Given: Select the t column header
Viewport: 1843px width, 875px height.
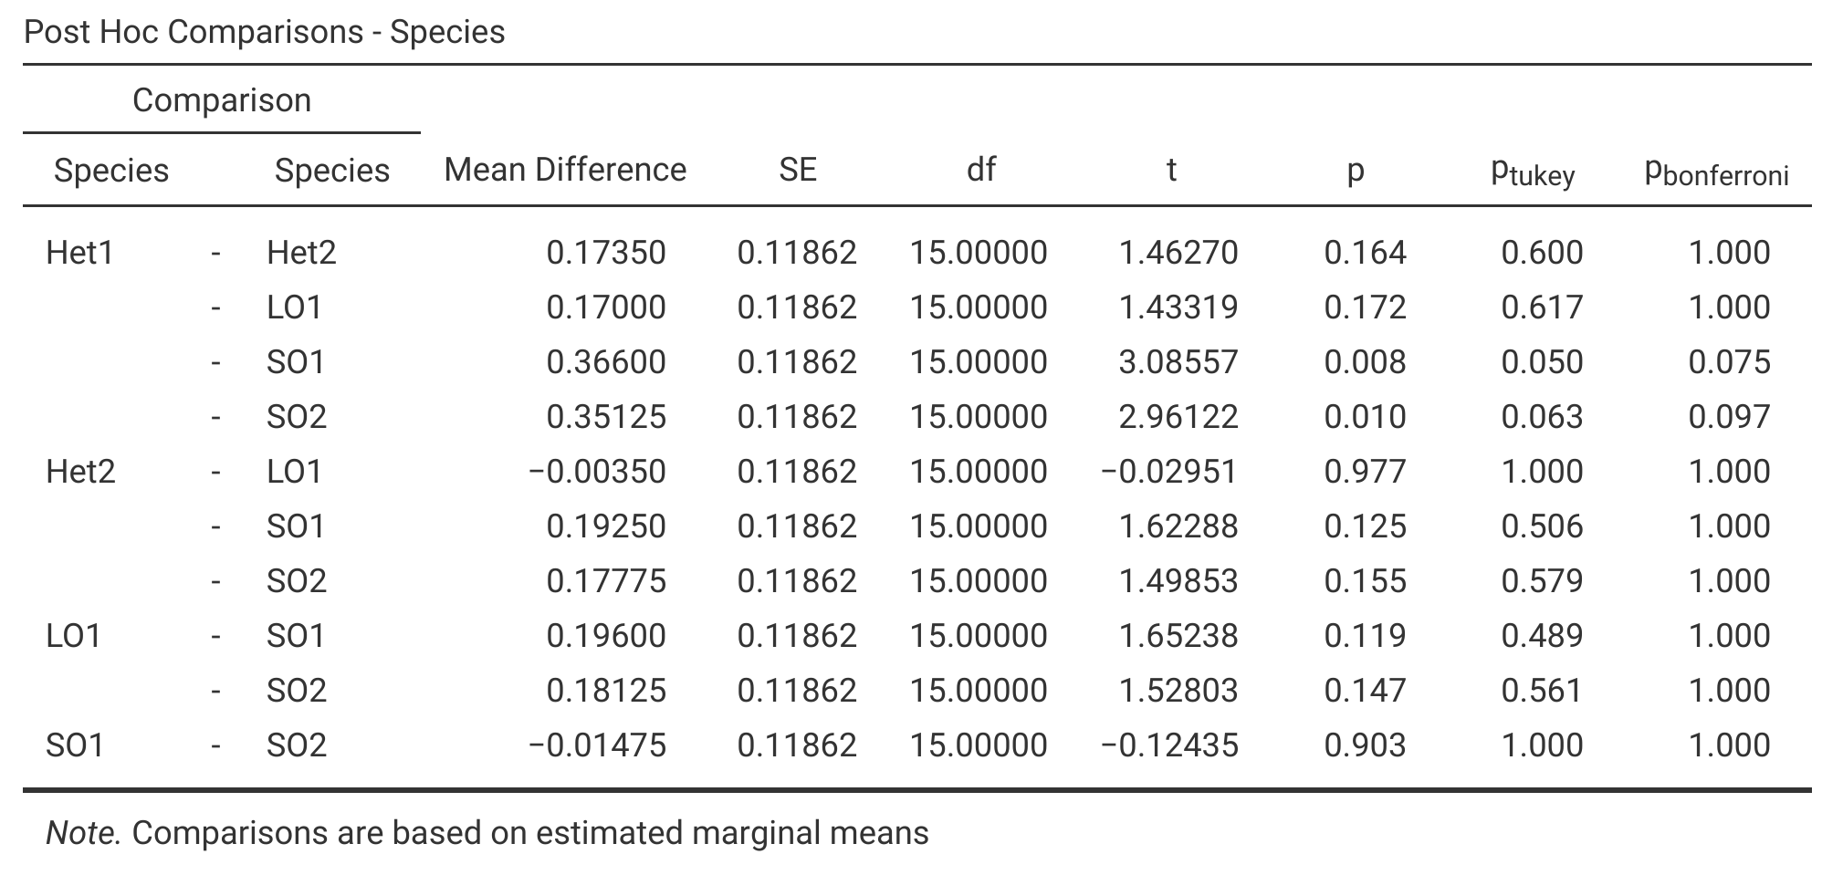Looking at the screenshot, I should pyautogui.click(x=1171, y=170).
